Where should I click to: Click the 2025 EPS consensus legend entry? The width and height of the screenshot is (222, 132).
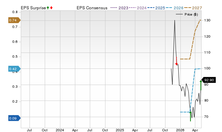tap(156, 8)
